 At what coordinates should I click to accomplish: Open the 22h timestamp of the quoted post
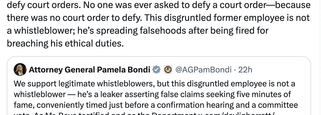click(x=245, y=70)
